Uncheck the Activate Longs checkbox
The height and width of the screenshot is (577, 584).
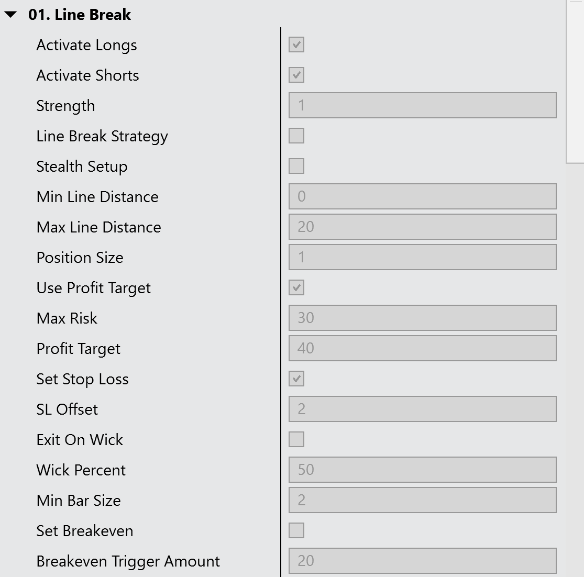click(x=296, y=45)
